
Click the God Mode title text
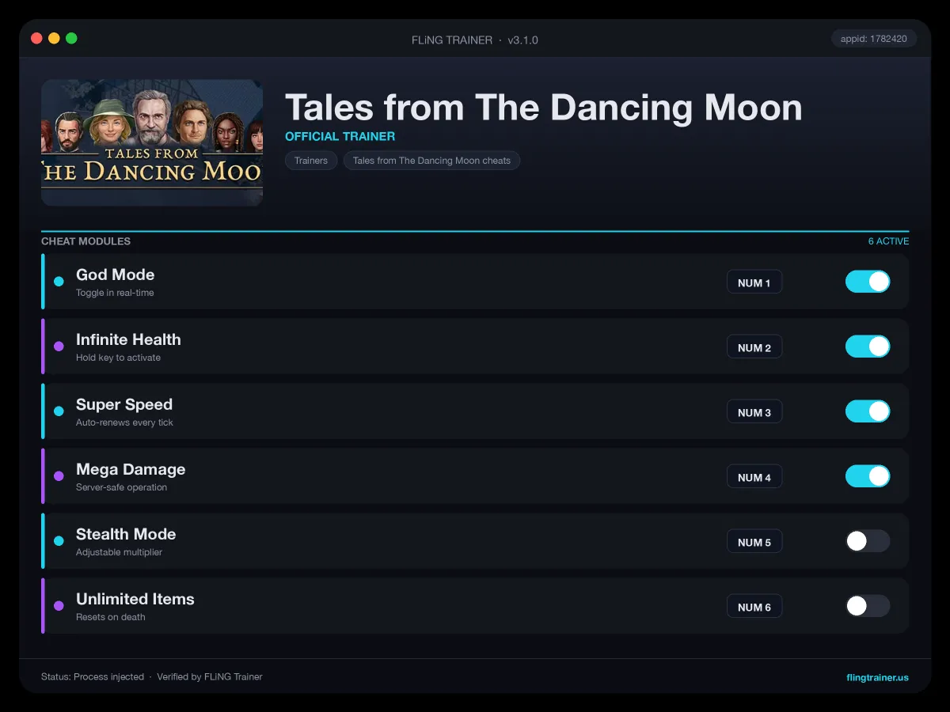[116, 275]
